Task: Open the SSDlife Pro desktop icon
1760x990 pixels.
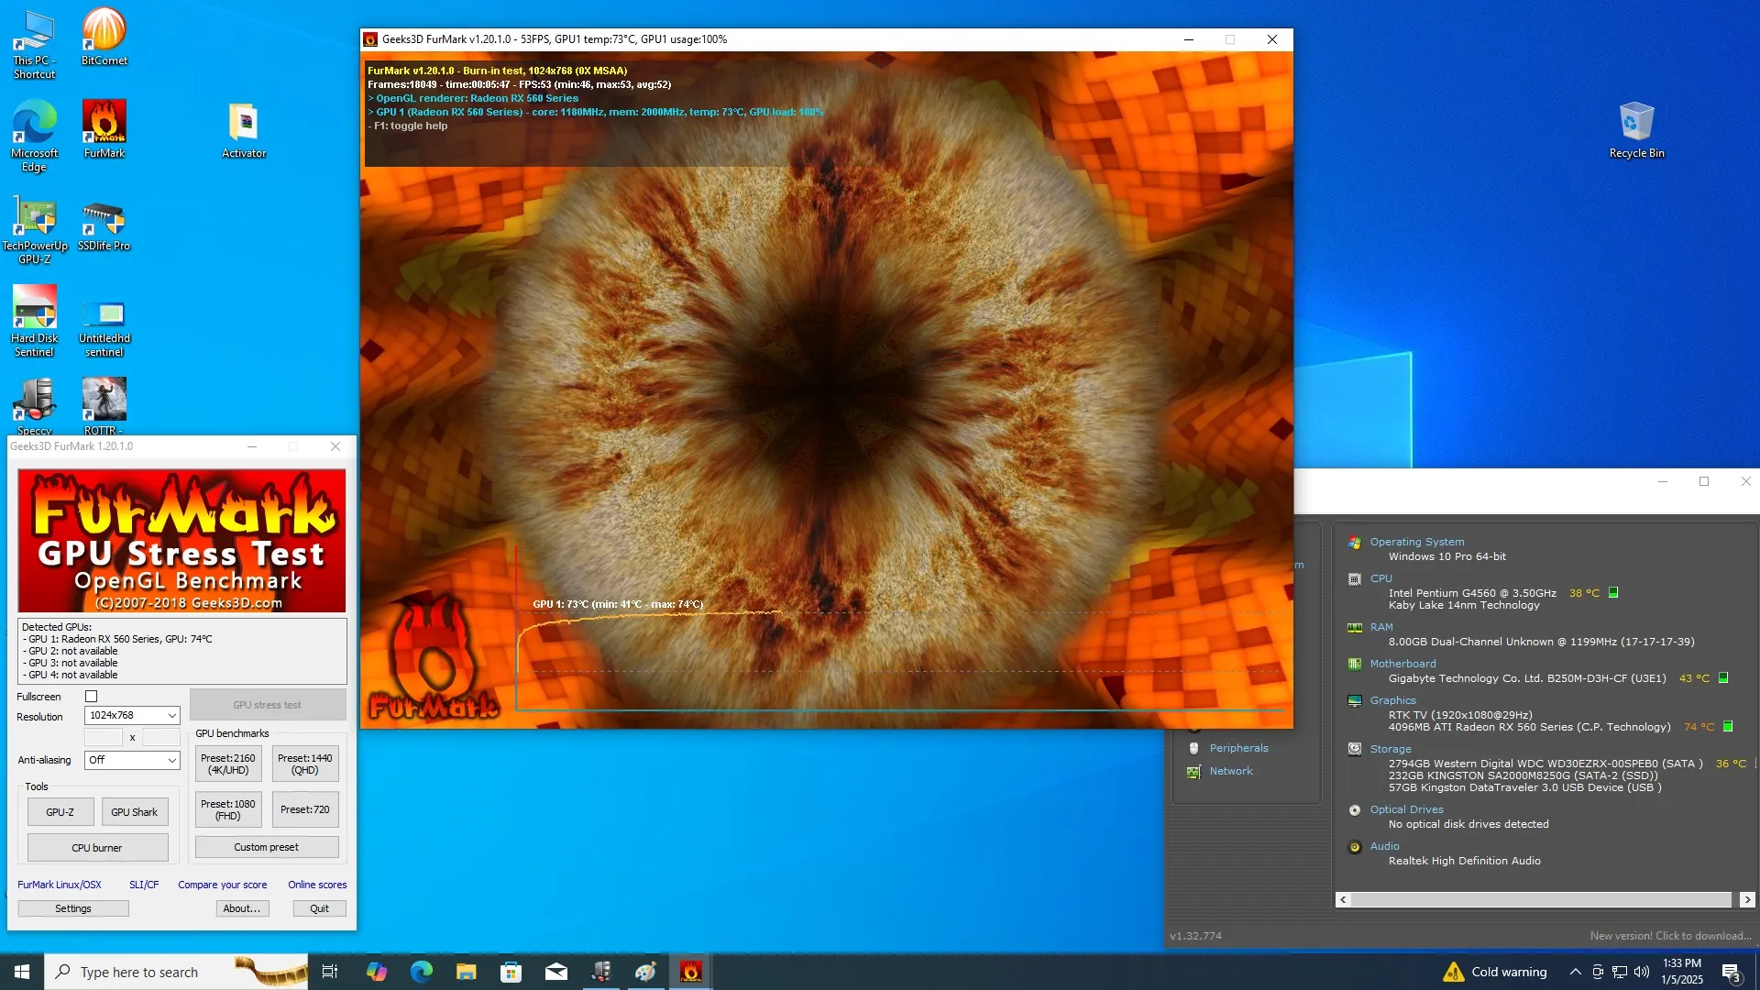Action: [x=104, y=225]
